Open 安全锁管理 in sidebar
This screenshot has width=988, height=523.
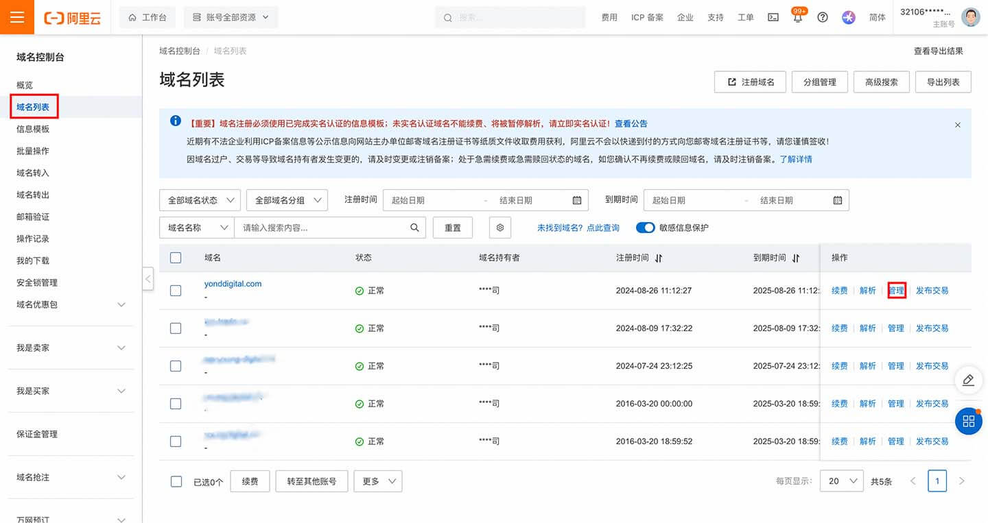37,282
